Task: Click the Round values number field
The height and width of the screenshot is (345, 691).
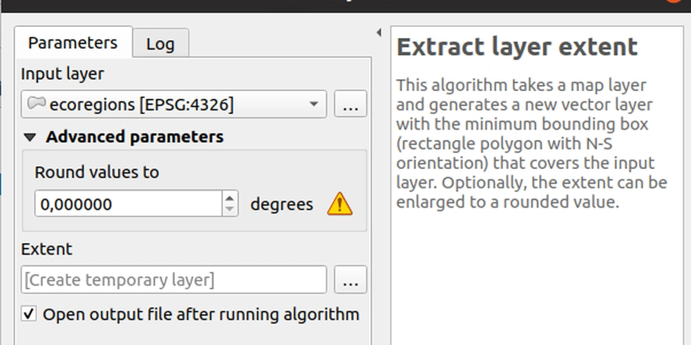Action: [x=128, y=204]
